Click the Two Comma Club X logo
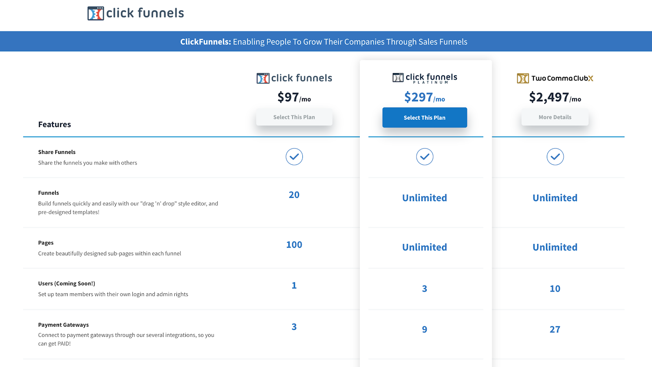The height and width of the screenshot is (367, 652). click(x=555, y=78)
